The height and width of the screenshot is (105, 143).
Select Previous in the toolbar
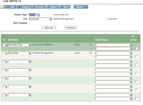(37, 7)
